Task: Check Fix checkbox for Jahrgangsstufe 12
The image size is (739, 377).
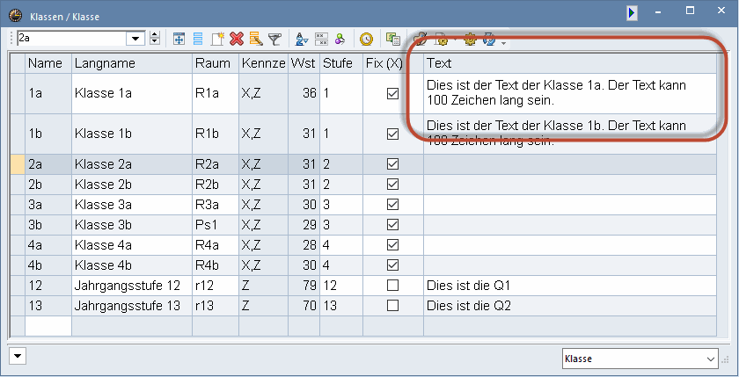Action: tap(392, 286)
